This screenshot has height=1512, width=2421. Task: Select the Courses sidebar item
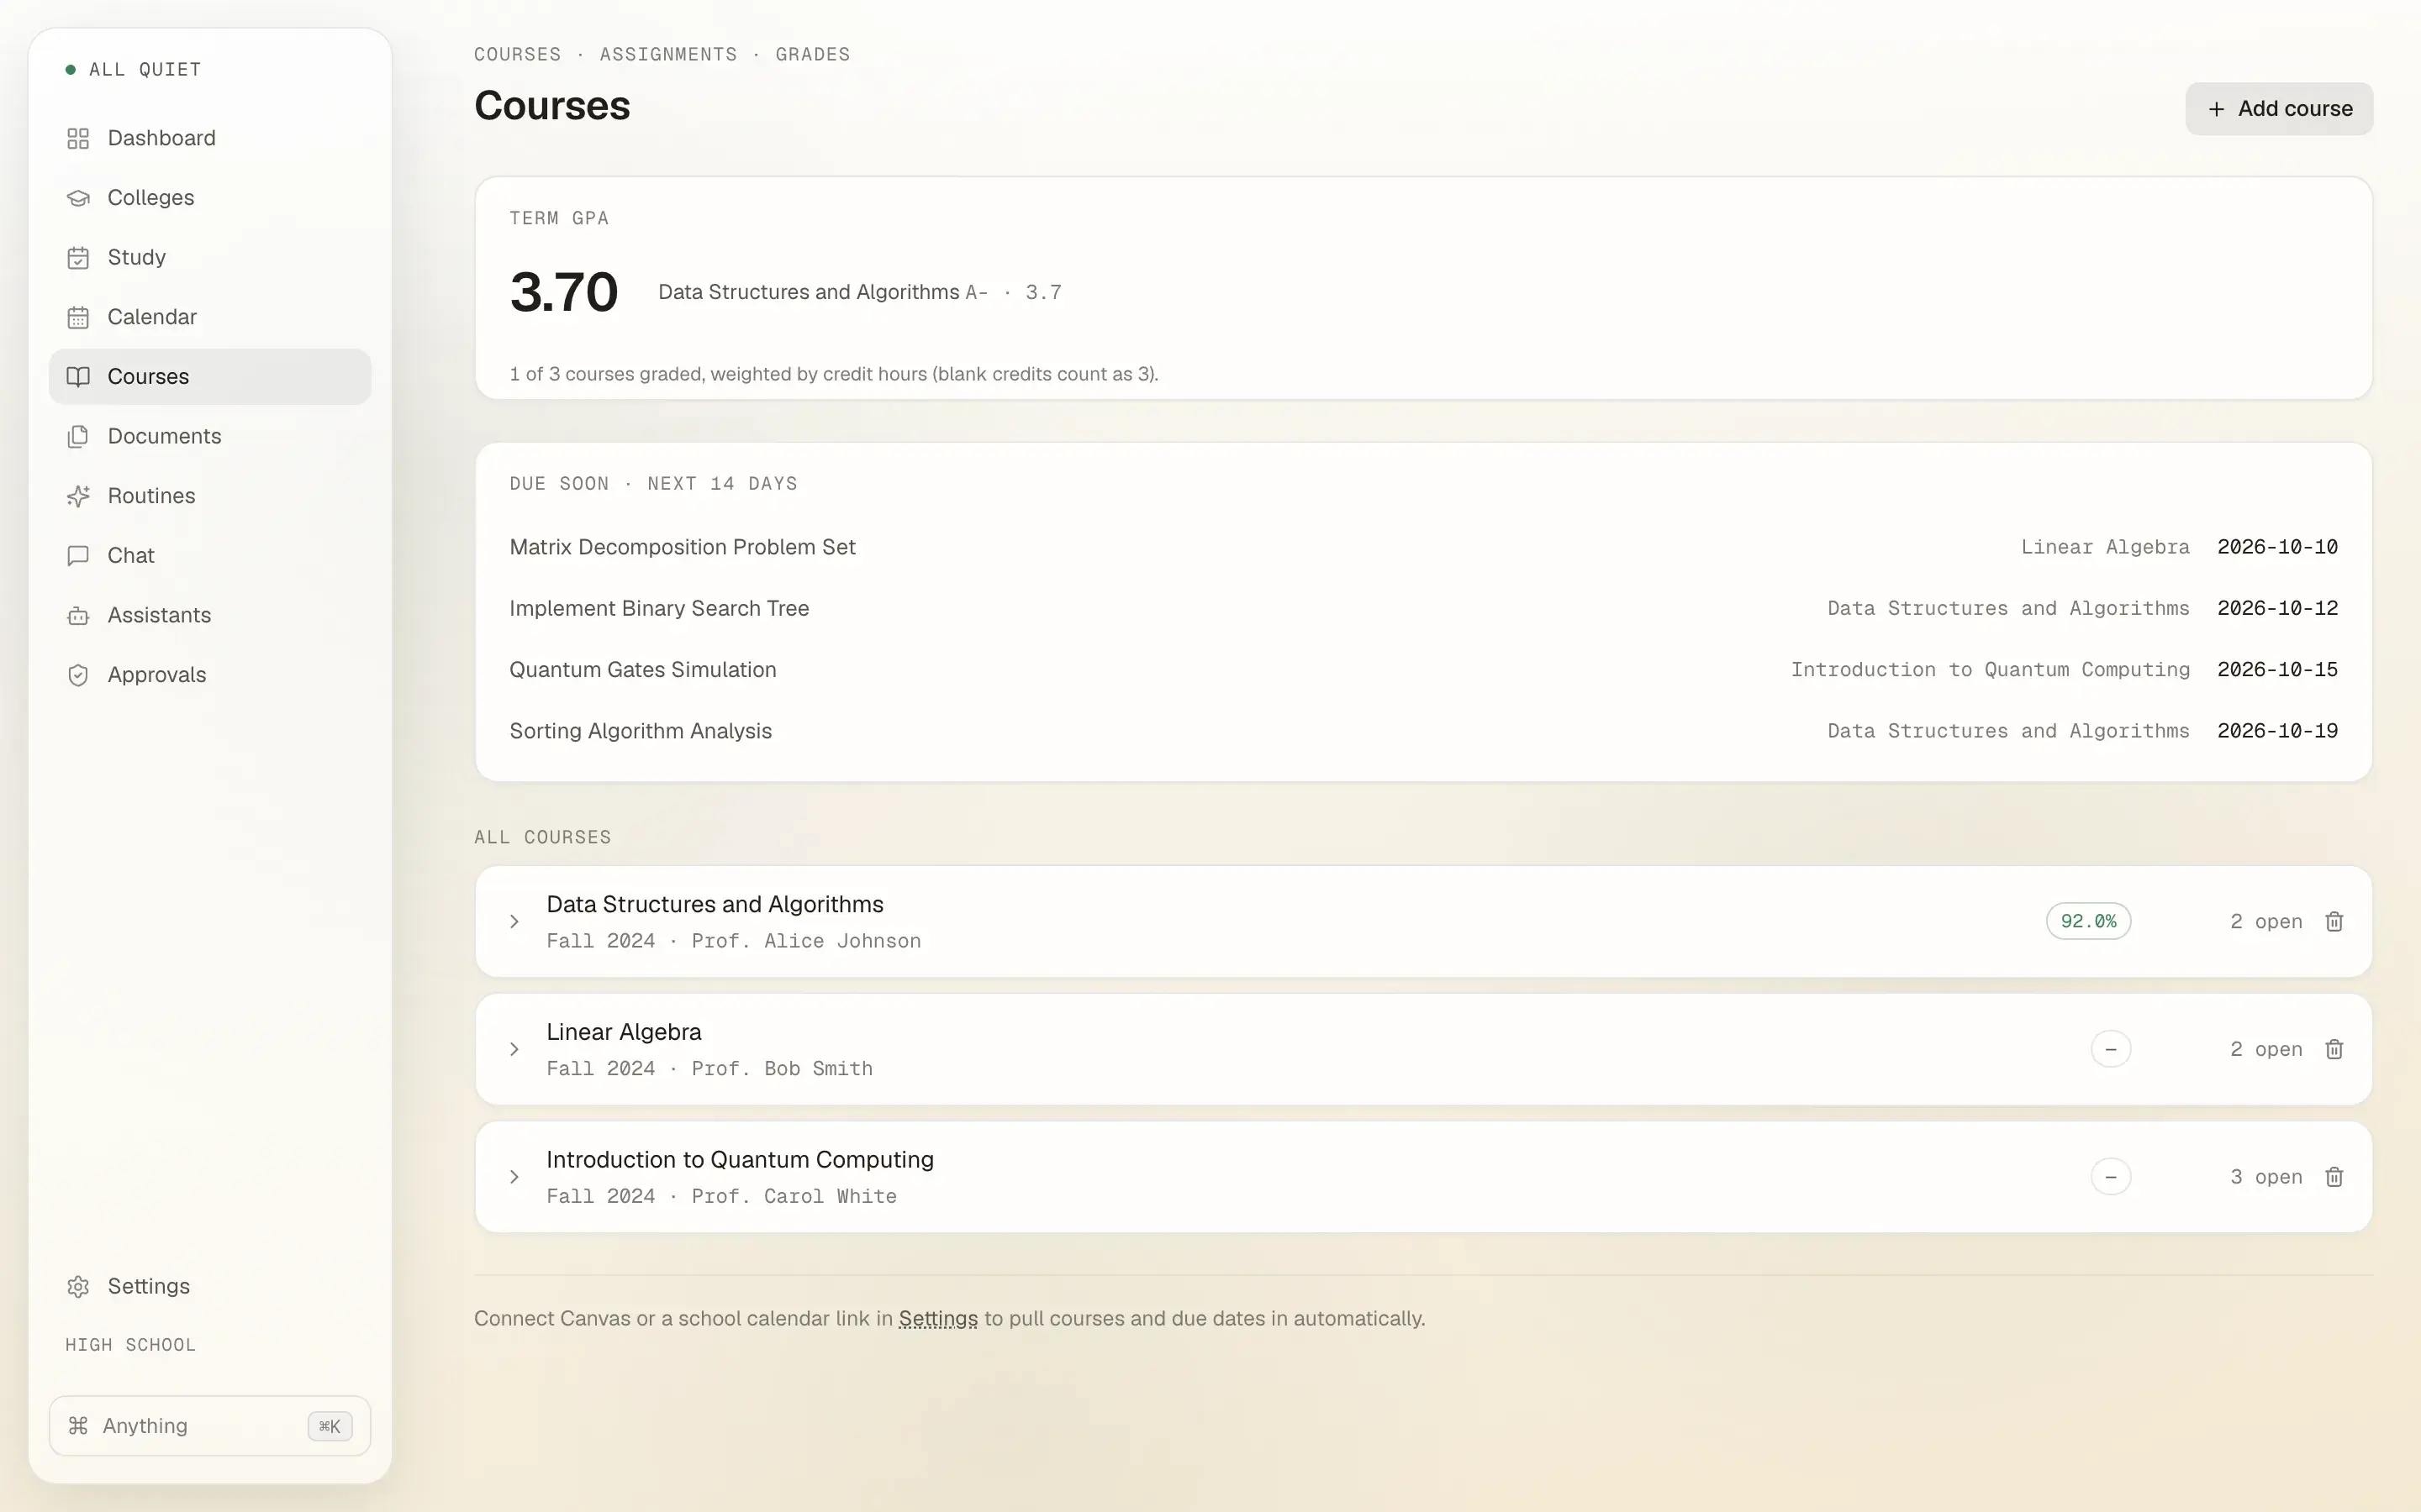(210, 377)
